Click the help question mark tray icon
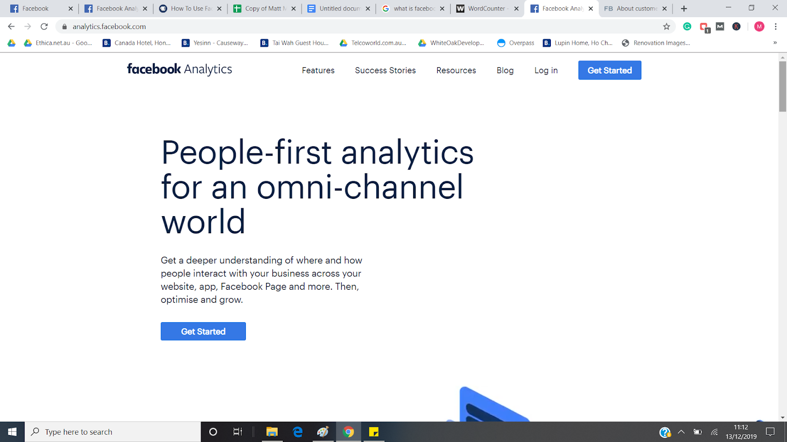This screenshot has width=787, height=442. [665, 432]
